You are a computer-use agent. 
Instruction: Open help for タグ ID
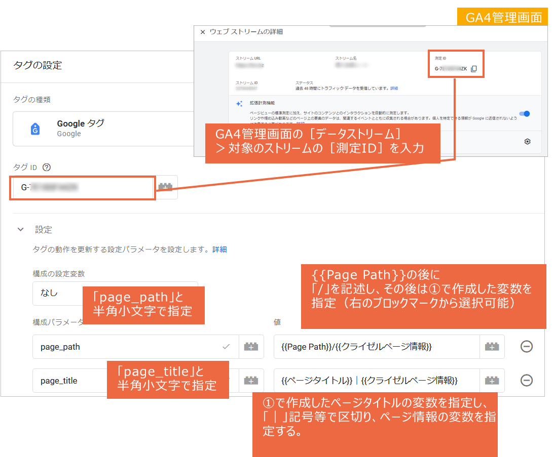(47, 167)
